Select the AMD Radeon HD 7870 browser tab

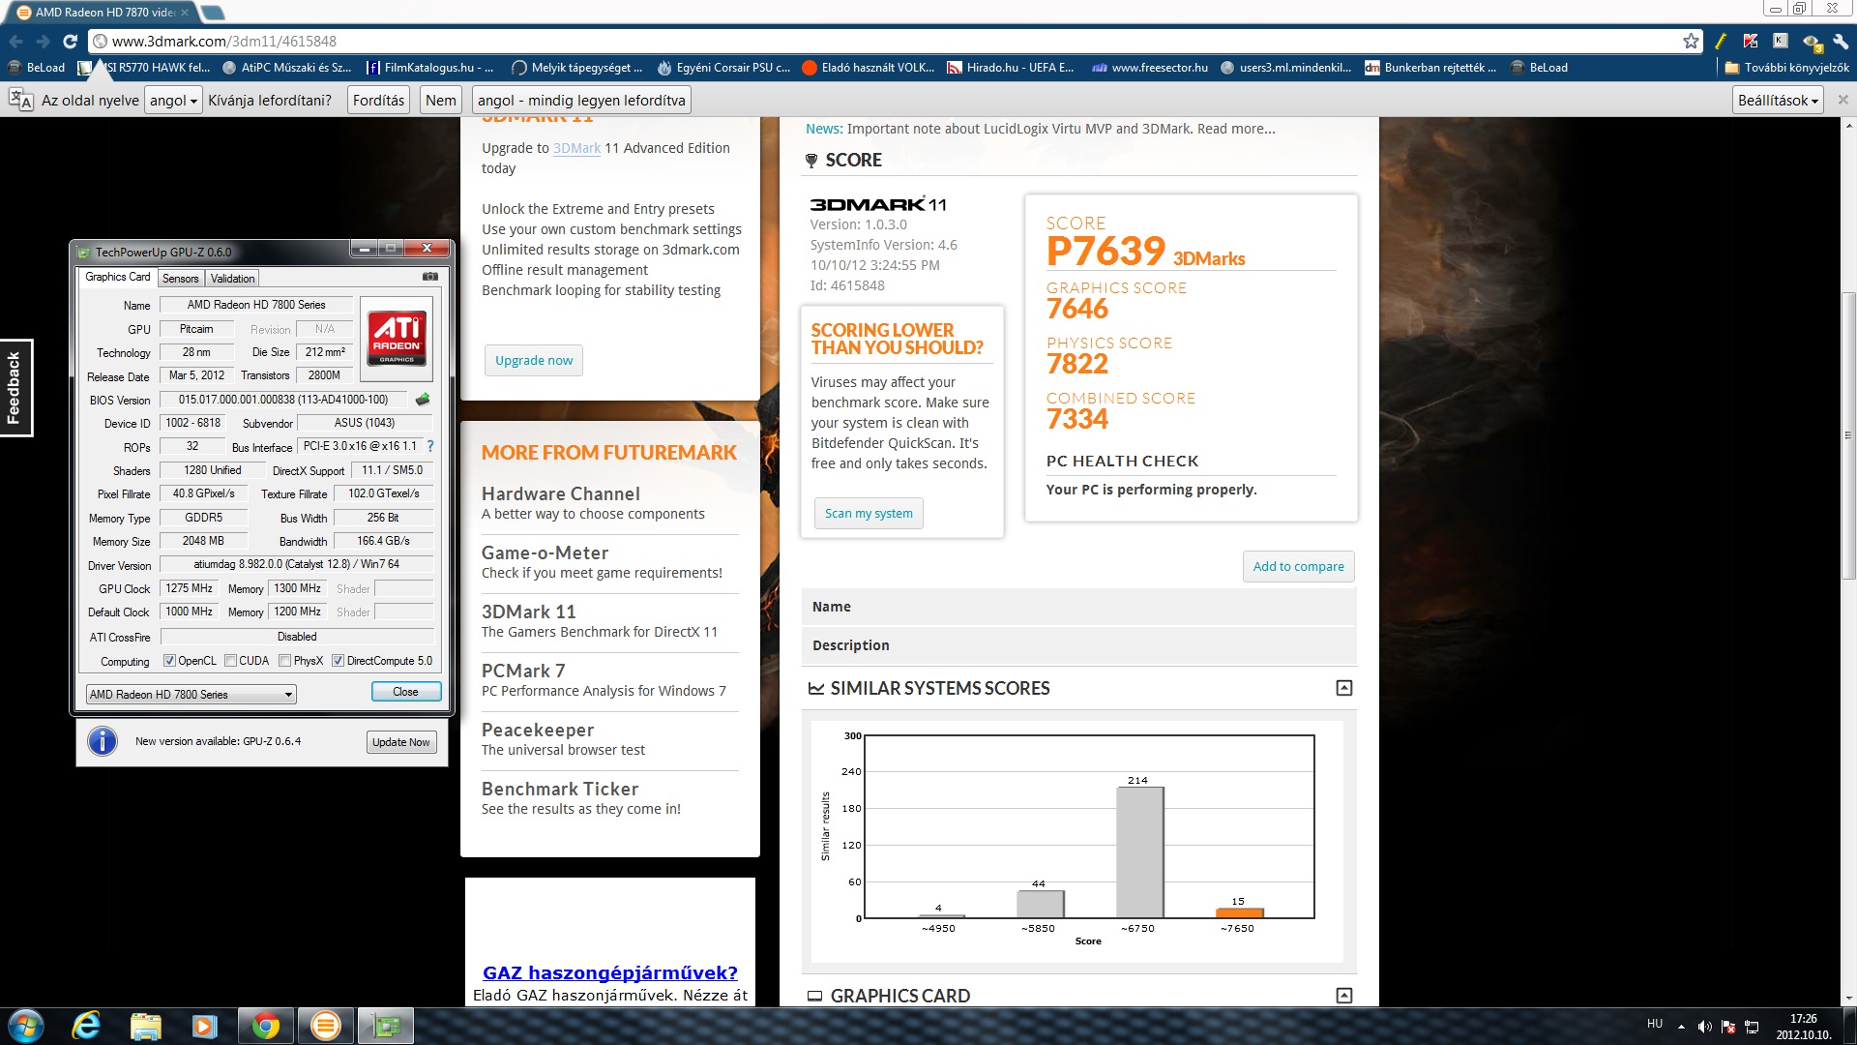pos(102,13)
